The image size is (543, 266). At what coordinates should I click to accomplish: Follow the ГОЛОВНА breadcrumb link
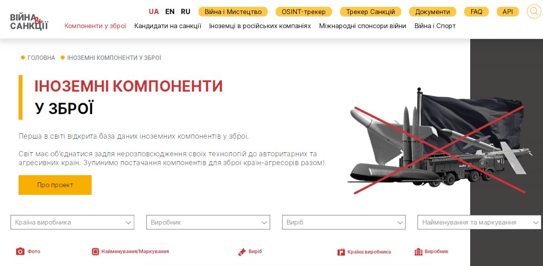pyautogui.click(x=41, y=58)
